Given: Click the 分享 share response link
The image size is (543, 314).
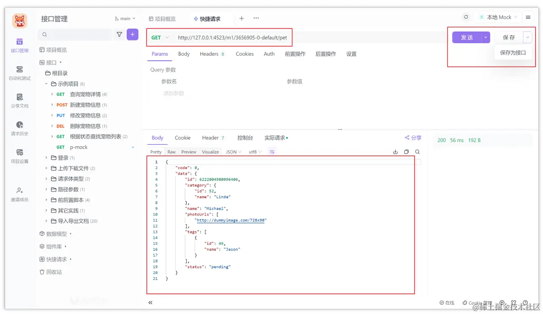Looking at the screenshot, I should [413, 138].
